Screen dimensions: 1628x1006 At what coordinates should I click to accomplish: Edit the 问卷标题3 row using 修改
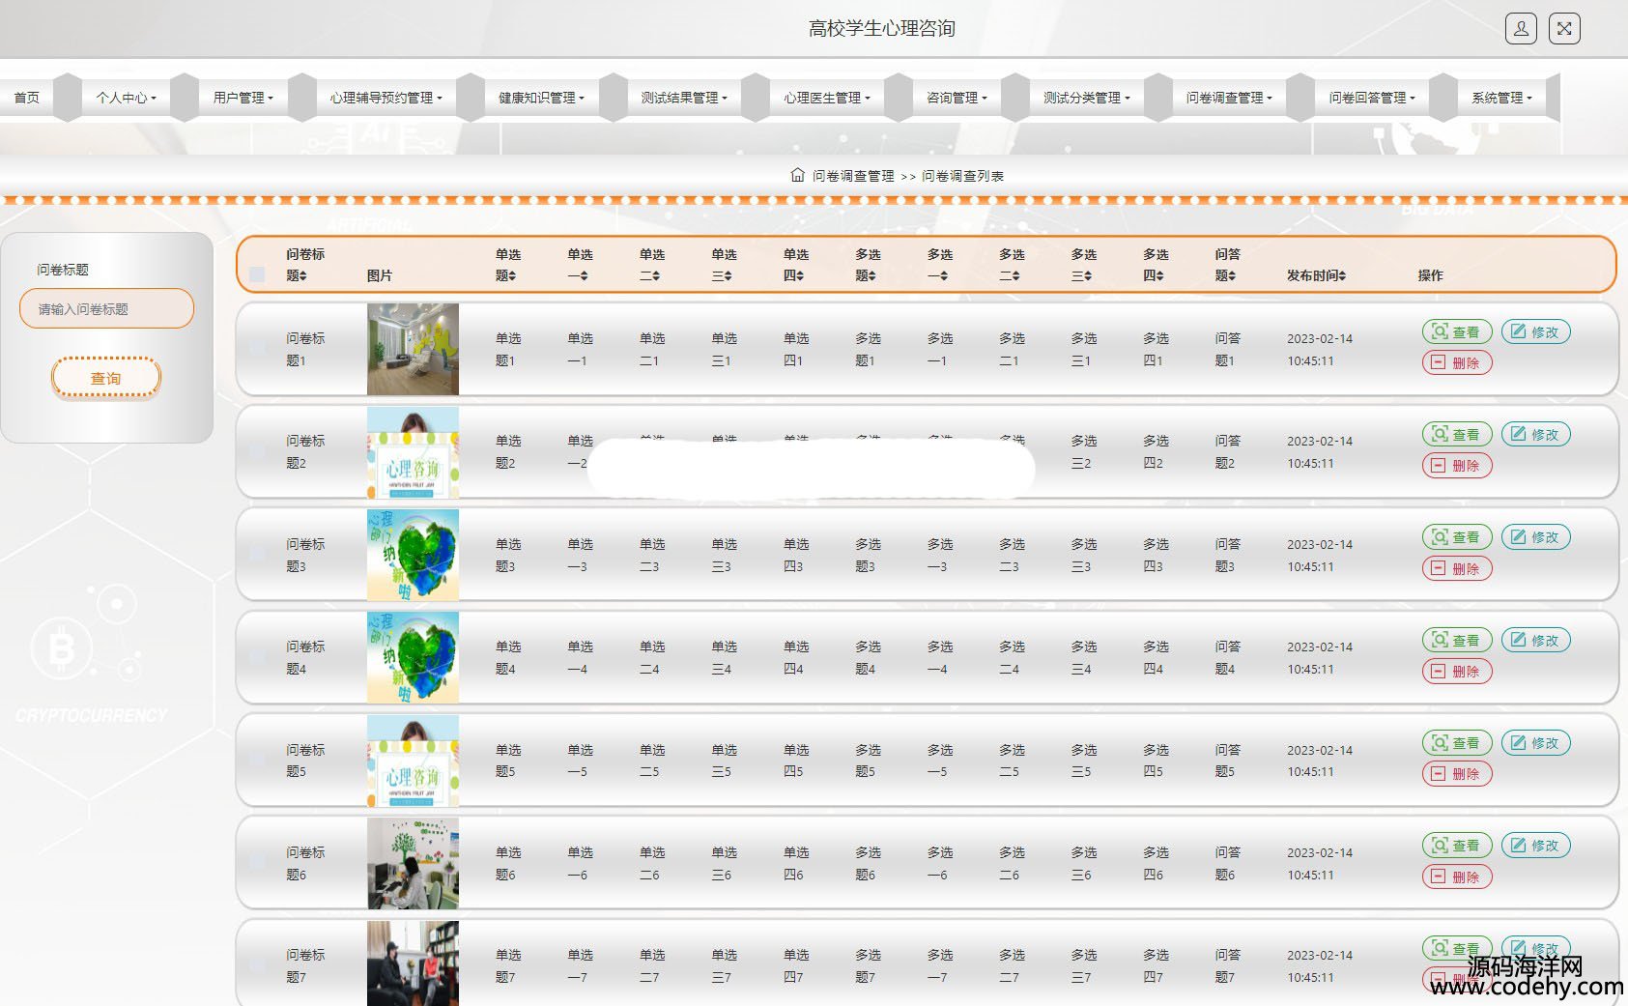tap(1535, 537)
